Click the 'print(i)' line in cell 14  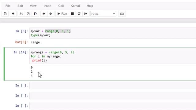click(40, 61)
